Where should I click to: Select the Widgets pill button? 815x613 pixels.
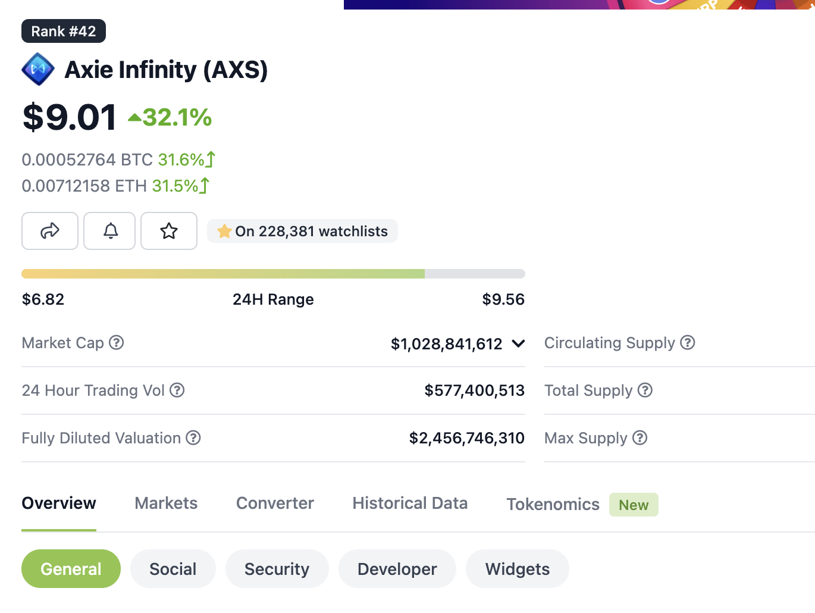pyautogui.click(x=518, y=569)
